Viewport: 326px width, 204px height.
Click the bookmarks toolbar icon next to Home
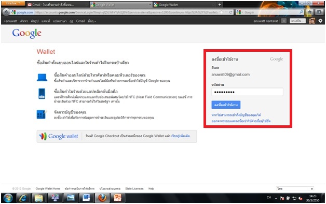click(319, 12)
